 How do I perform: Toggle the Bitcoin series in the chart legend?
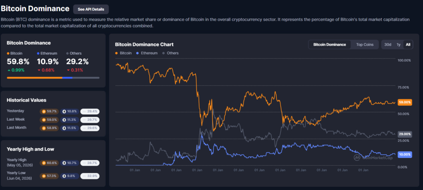click(123, 53)
